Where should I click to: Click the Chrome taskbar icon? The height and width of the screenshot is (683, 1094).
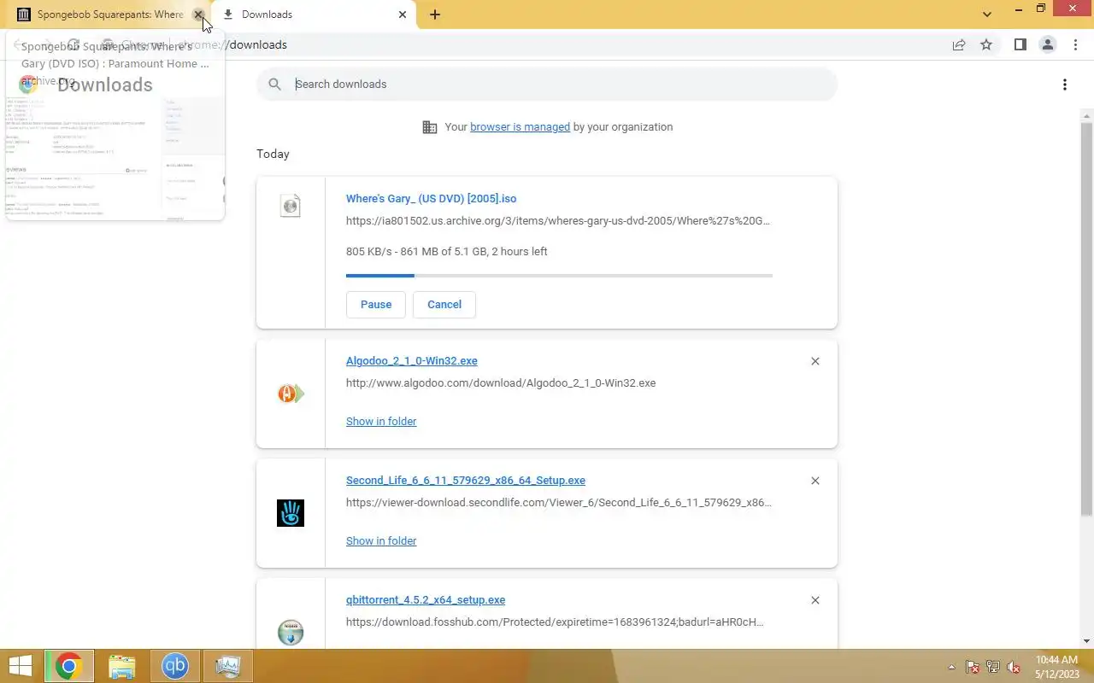pos(68,666)
